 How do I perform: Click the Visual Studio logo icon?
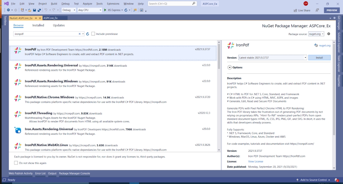pyautogui.click(x=6, y=3)
